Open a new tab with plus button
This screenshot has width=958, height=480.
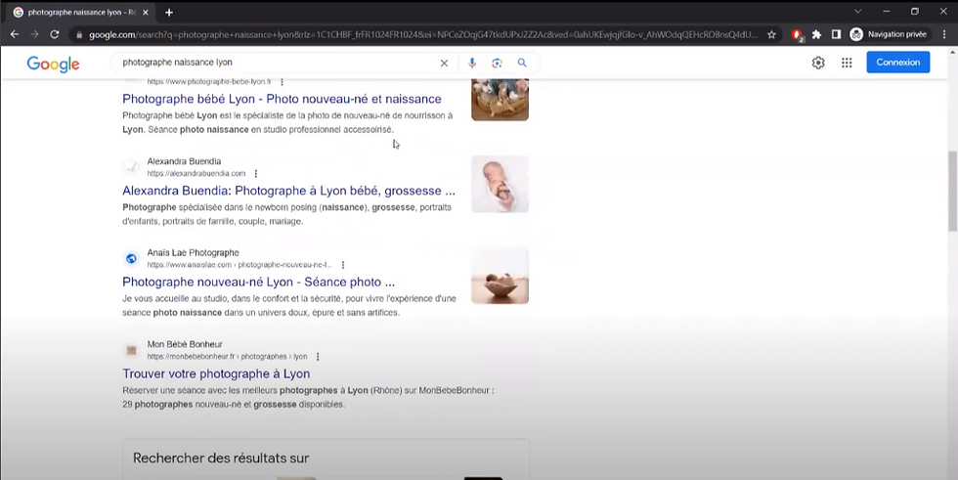(169, 12)
